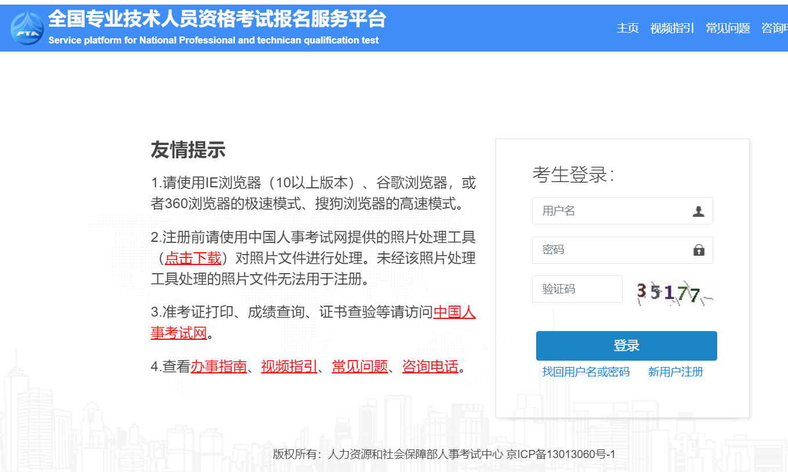The width and height of the screenshot is (788, 472).
Task: Select the 咨询电话 item in top navigation
Action: [775, 28]
